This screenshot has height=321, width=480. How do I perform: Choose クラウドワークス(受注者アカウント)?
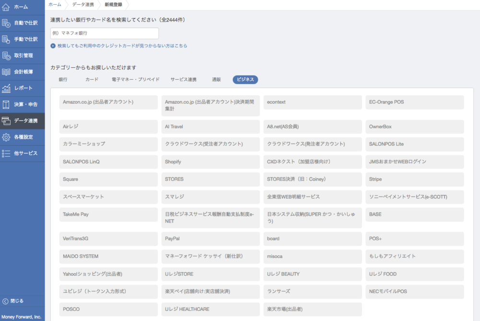(x=211, y=144)
